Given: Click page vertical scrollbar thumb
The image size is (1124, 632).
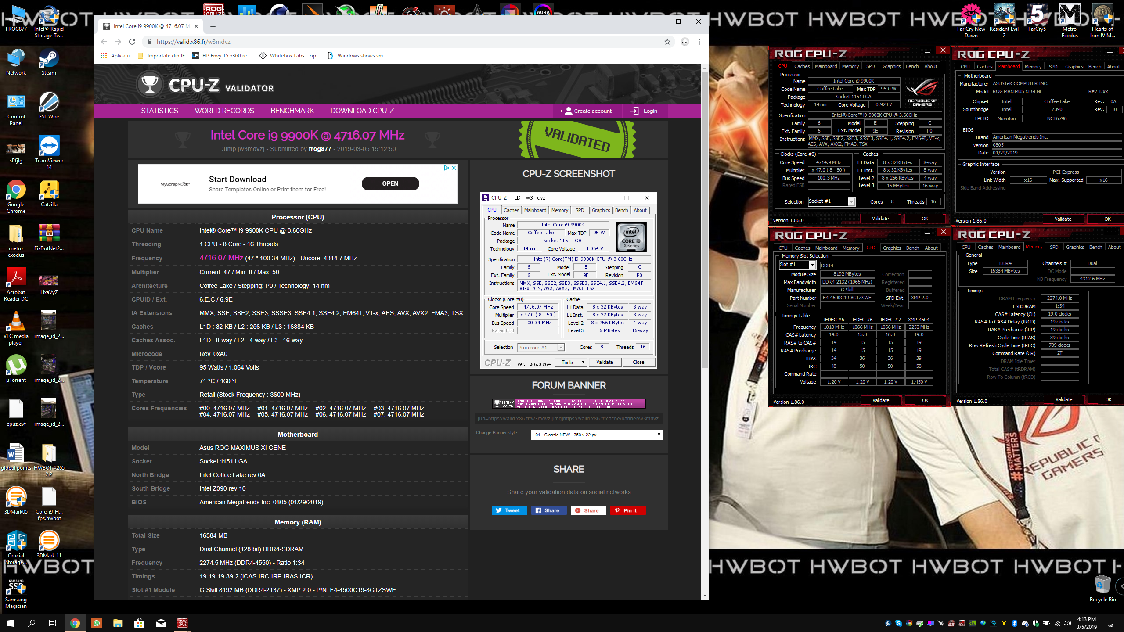Looking at the screenshot, I should point(705,219).
